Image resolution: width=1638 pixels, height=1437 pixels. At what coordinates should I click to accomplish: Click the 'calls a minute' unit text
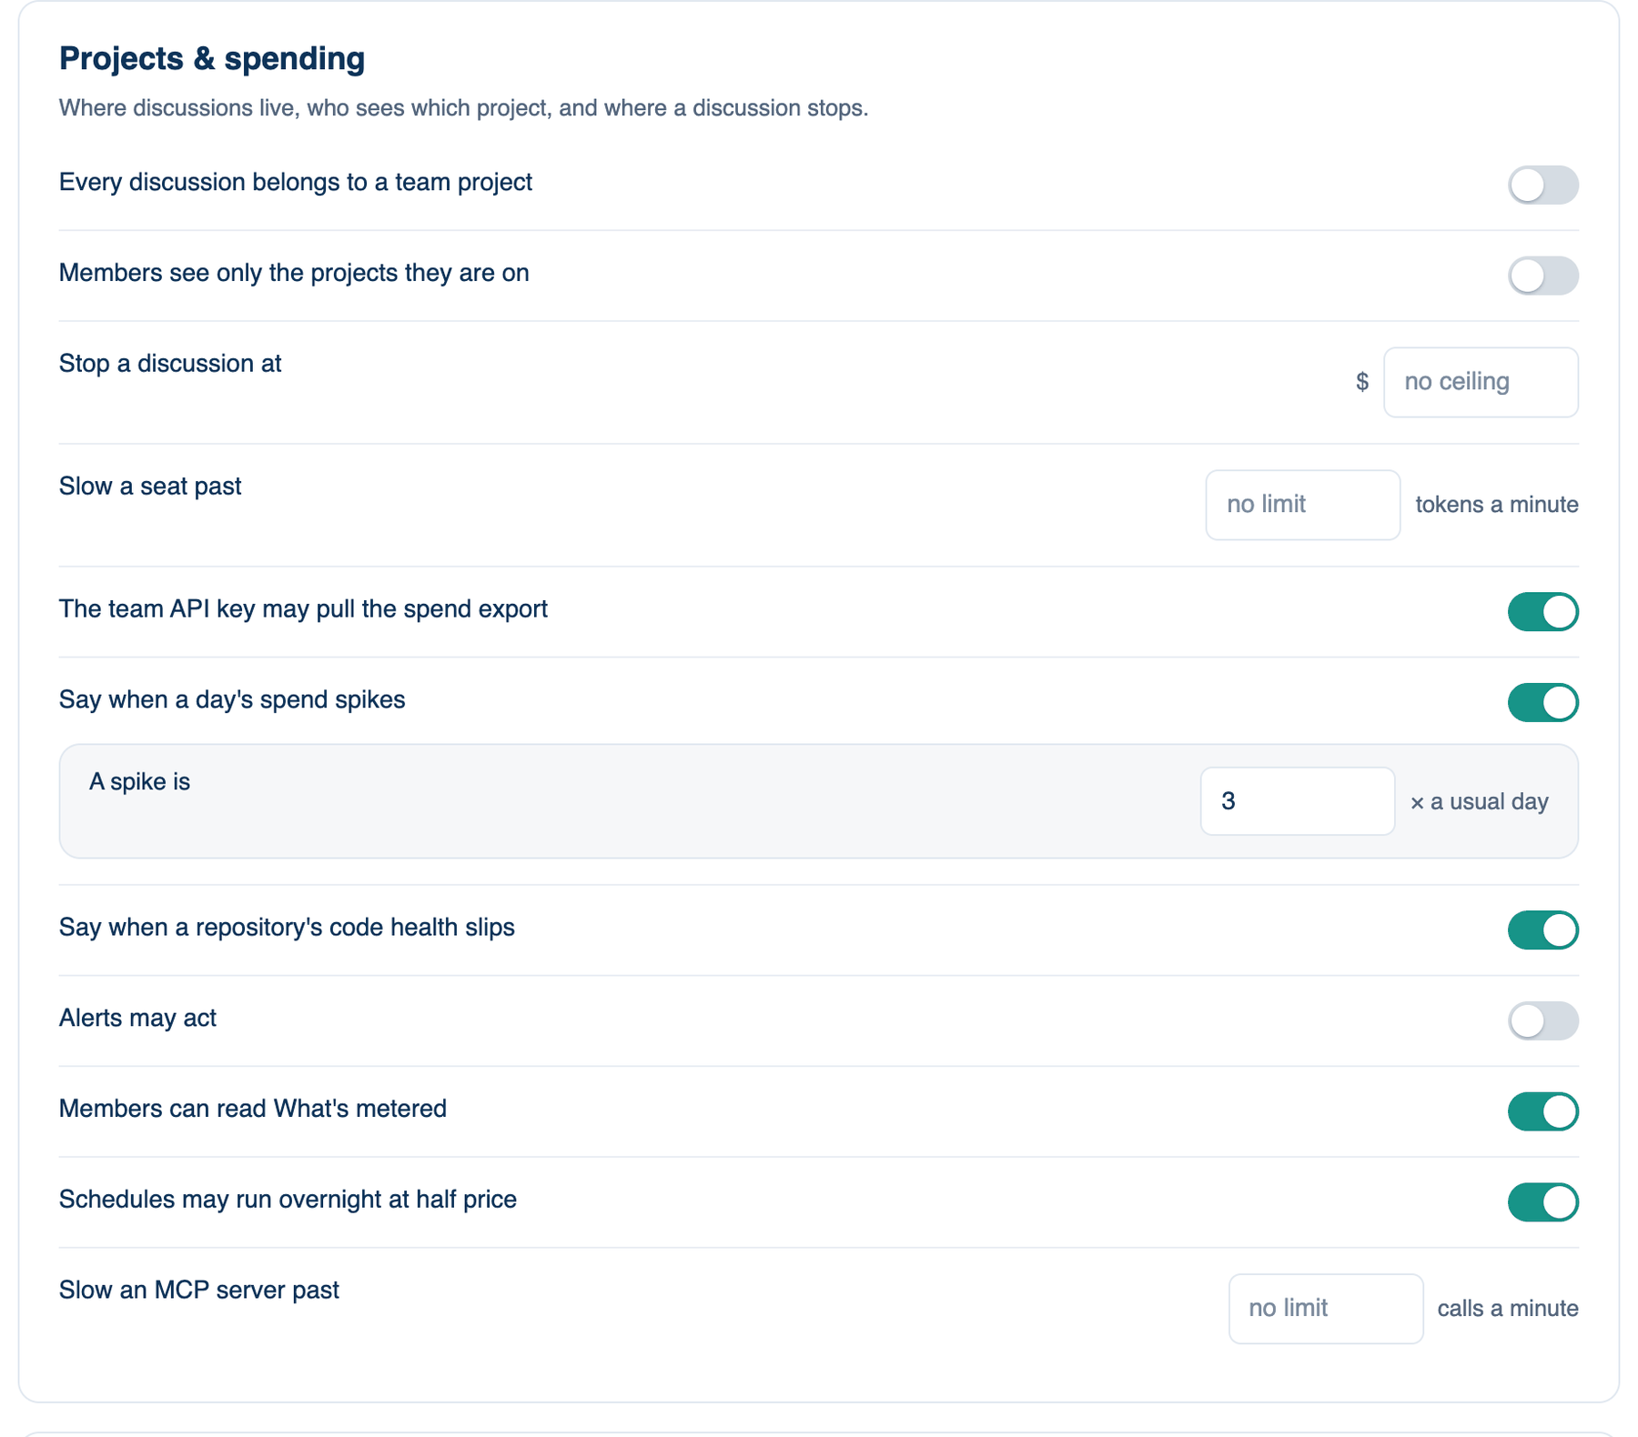[1508, 1309]
